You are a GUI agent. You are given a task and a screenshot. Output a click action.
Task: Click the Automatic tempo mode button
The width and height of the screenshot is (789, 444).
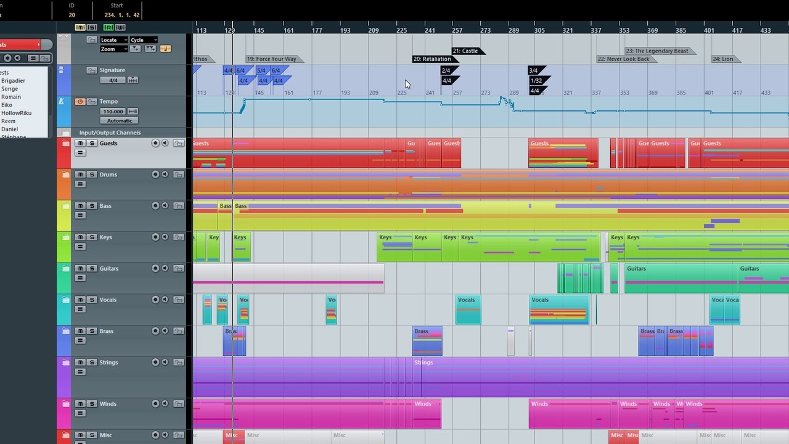click(x=119, y=121)
